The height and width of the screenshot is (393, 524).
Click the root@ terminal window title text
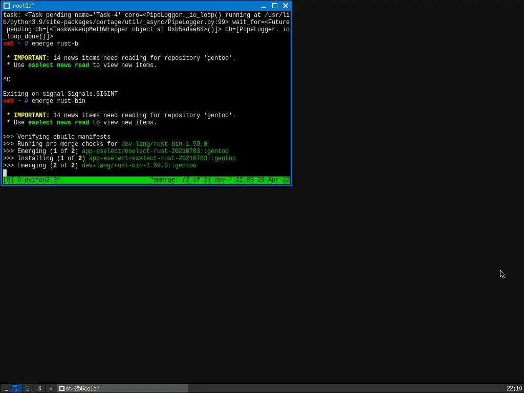pos(24,6)
